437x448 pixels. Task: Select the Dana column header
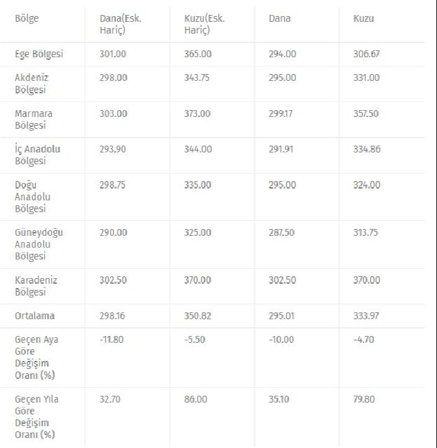point(280,19)
